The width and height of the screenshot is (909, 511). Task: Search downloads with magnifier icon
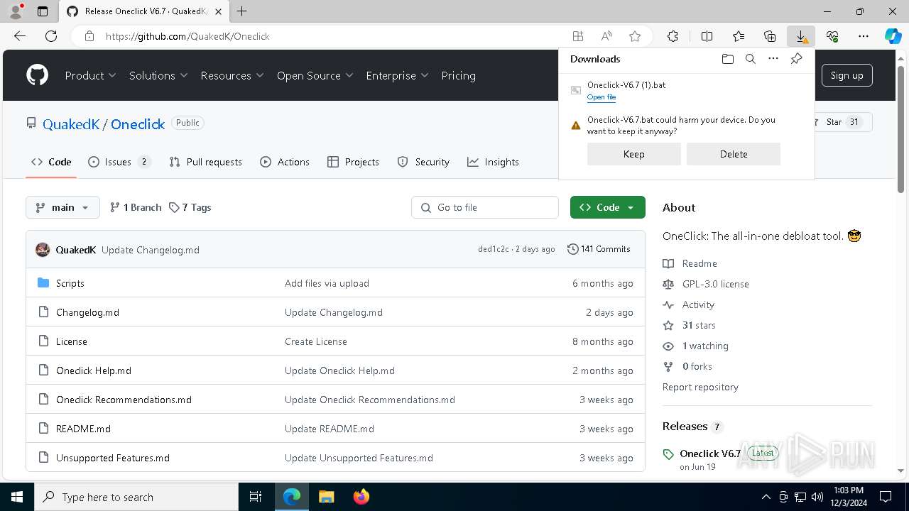tap(750, 59)
